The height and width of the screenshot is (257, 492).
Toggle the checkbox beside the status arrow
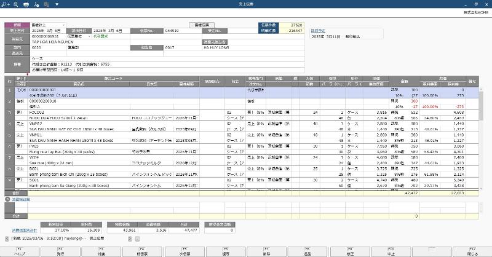click(x=138, y=238)
